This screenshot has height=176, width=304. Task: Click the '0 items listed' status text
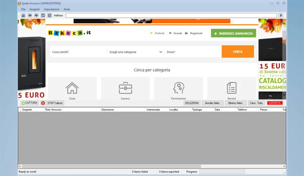tap(140, 172)
